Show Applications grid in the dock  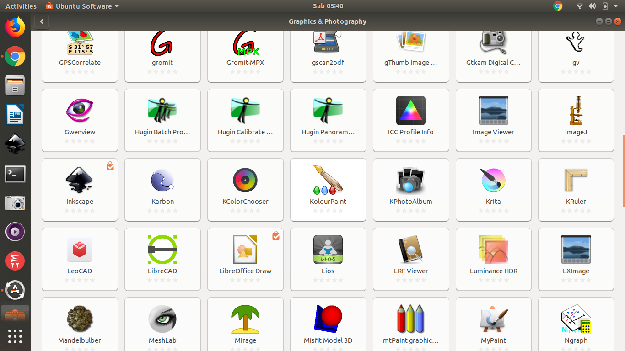click(x=15, y=336)
